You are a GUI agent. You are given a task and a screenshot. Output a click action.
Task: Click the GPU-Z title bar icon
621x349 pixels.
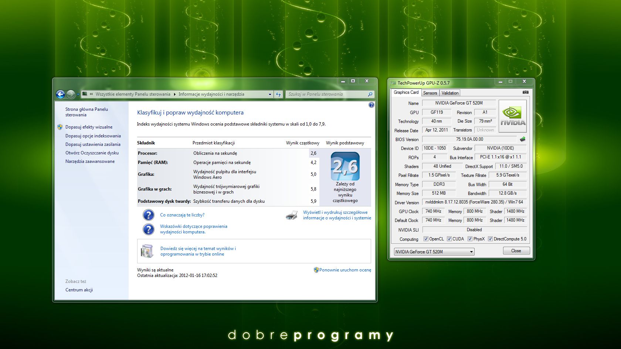[x=393, y=83]
